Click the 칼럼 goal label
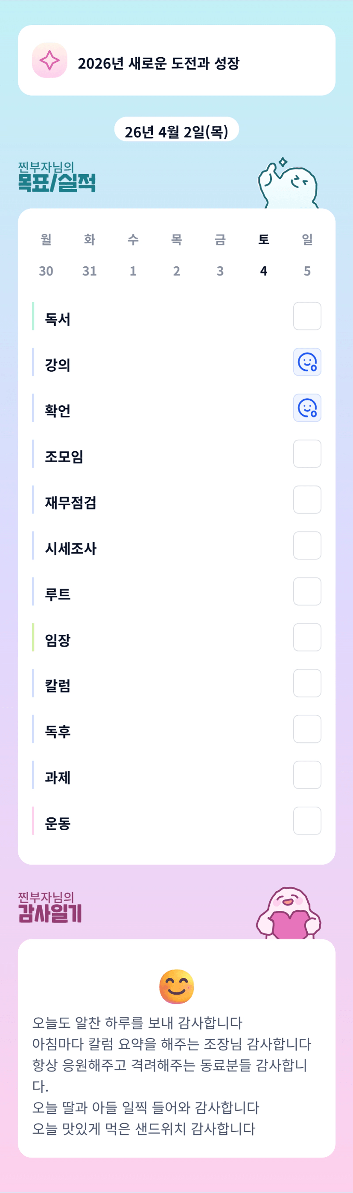Viewport: 353px width, 1193px height. tap(58, 686)
